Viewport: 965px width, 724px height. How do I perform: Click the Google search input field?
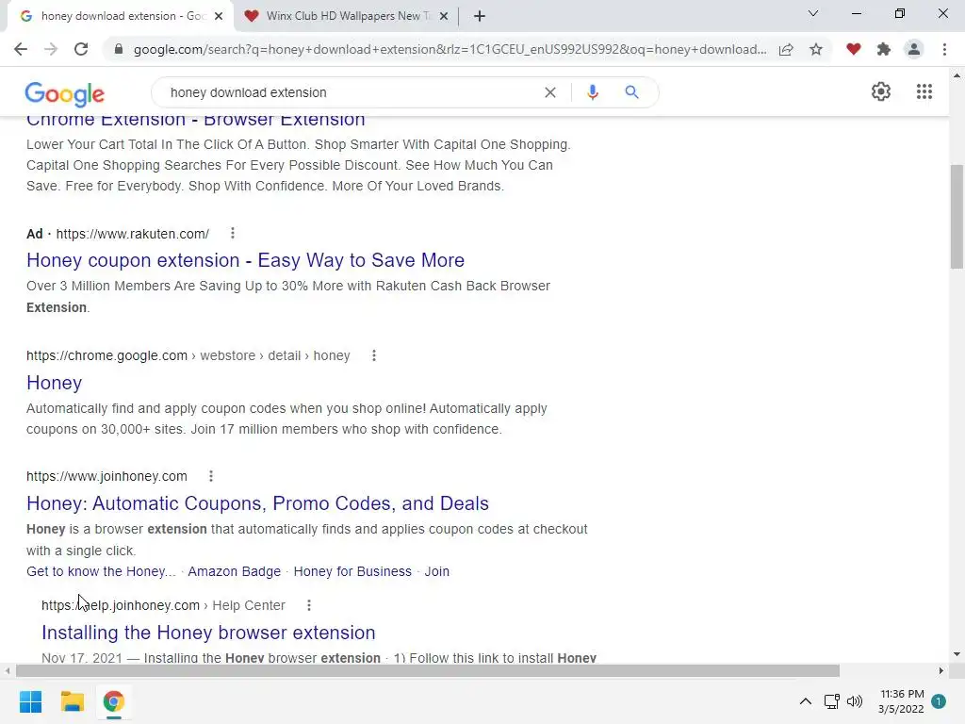tap(351, 92)
